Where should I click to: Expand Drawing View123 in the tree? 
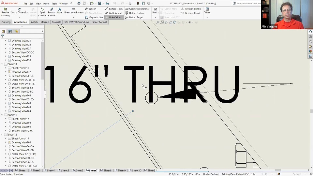(x=6, y=40)
